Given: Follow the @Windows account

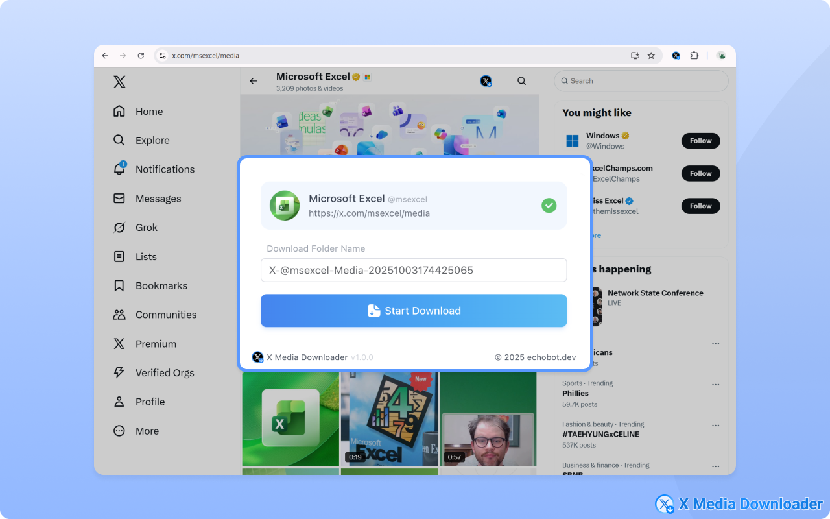Looking at the screenshot, I should (700, 141).
